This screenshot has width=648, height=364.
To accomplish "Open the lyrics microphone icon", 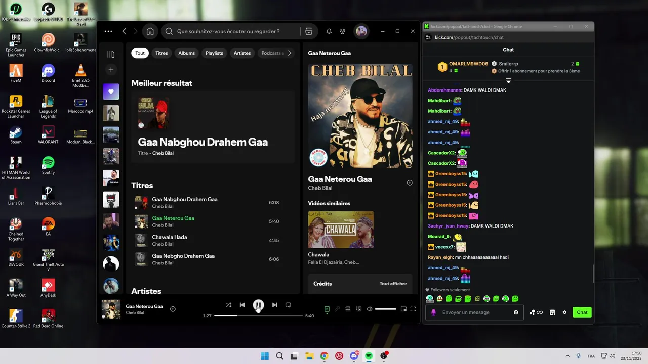I will coord(337,309).
